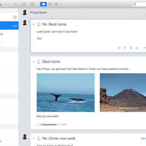This screenshot has height=146, width=146.
Task: Delete the Re: Back home message
Action: tap(125, 48)
